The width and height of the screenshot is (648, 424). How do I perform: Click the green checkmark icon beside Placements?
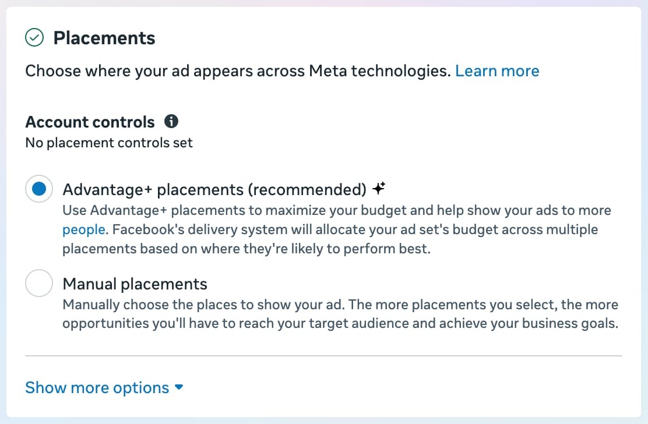tap(34, 38)
